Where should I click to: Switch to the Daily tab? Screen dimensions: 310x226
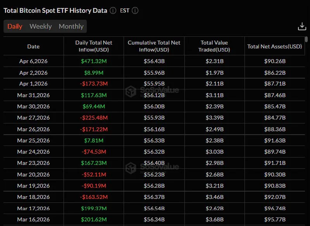tap(15, 26)
